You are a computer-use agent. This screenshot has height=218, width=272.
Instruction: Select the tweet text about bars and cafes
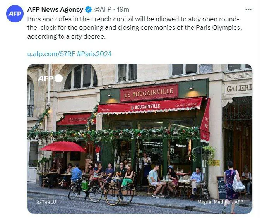135,28
